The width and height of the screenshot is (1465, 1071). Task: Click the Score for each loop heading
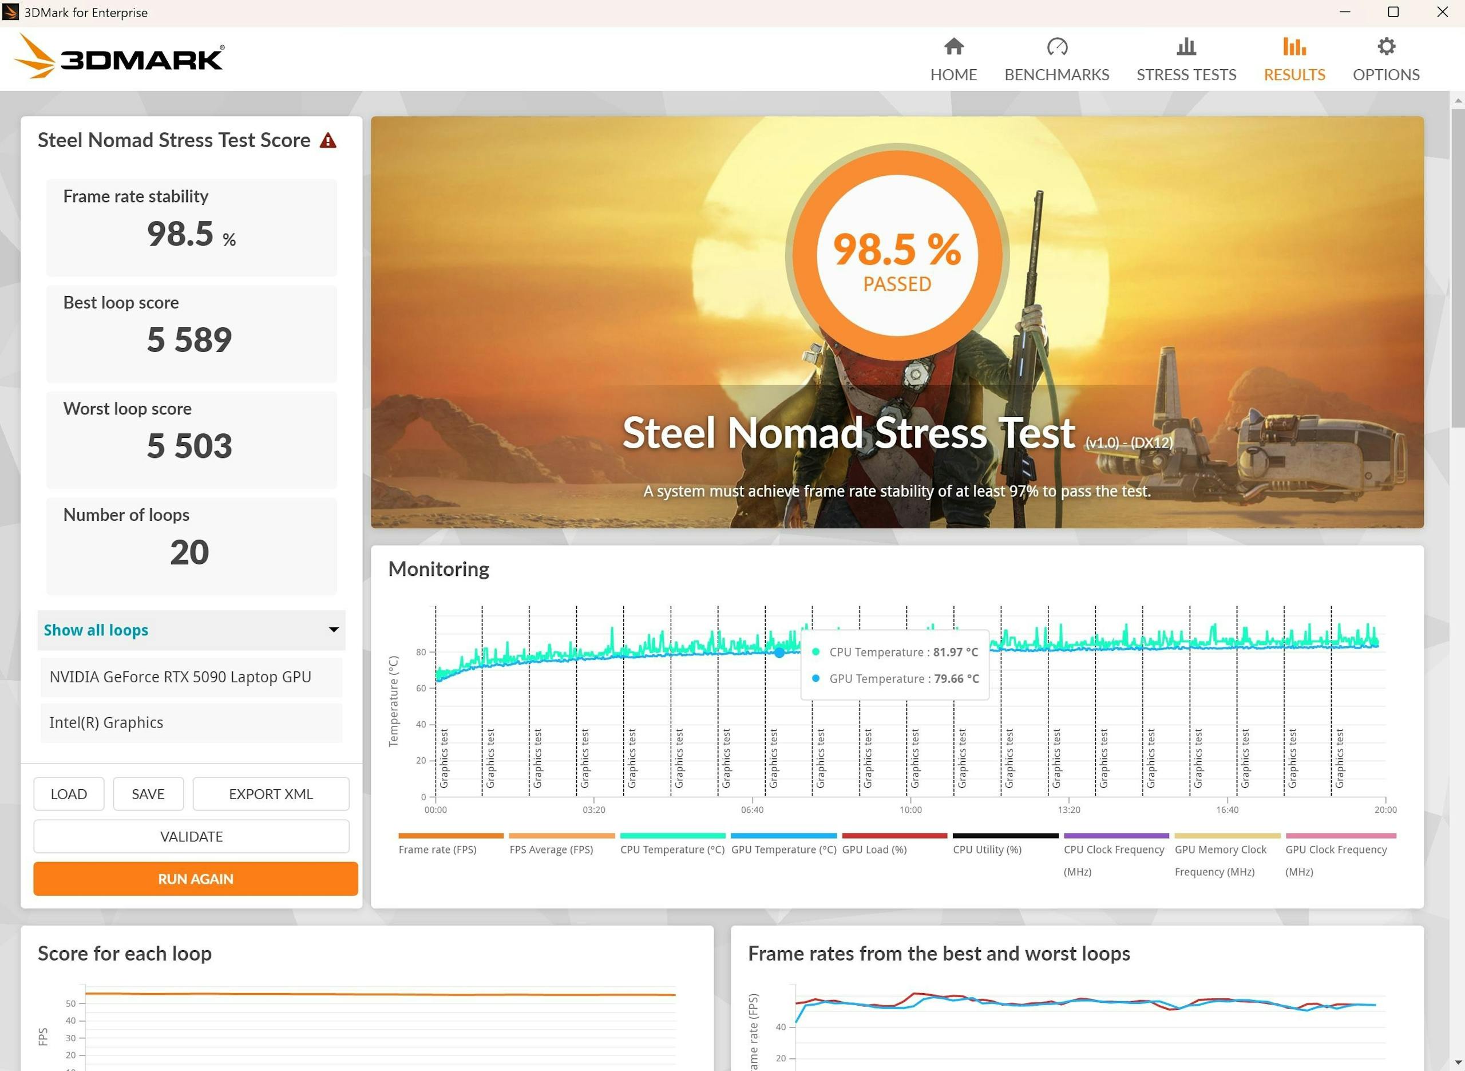tap(124, 954)
